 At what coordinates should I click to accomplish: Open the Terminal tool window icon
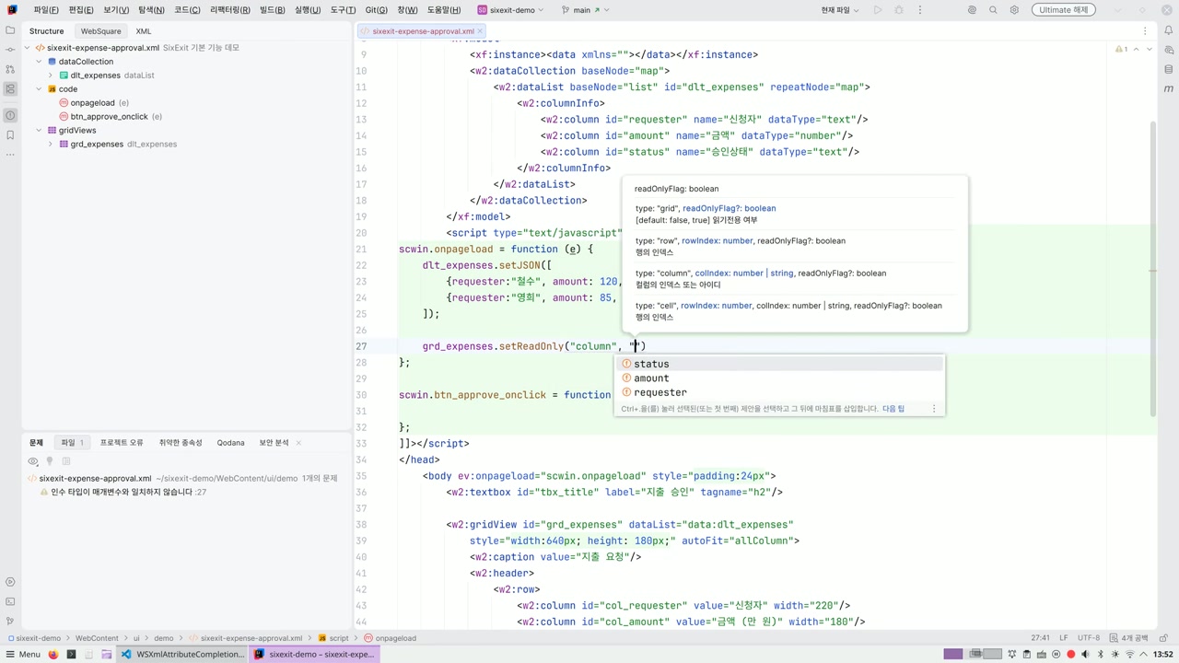click(x=10, y=601)
